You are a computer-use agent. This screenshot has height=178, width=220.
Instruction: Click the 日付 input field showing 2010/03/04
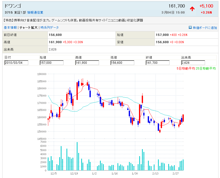[16, 63]
